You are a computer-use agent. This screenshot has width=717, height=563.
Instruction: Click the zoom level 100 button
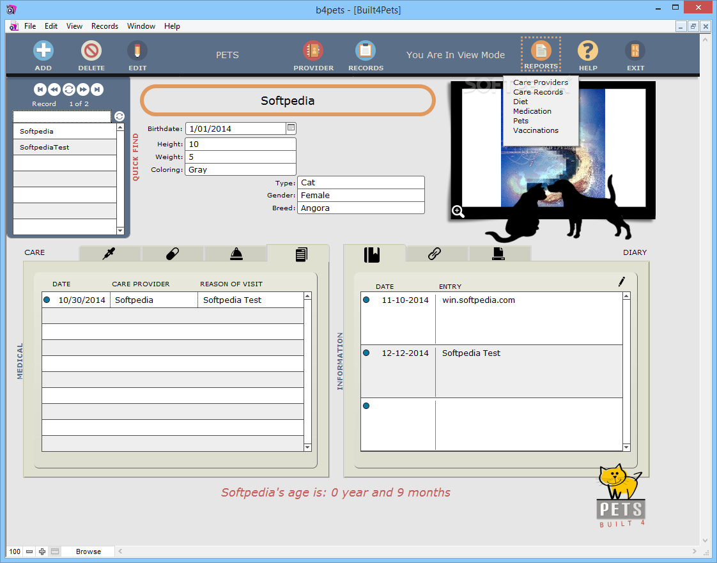[x=15, y=551]
